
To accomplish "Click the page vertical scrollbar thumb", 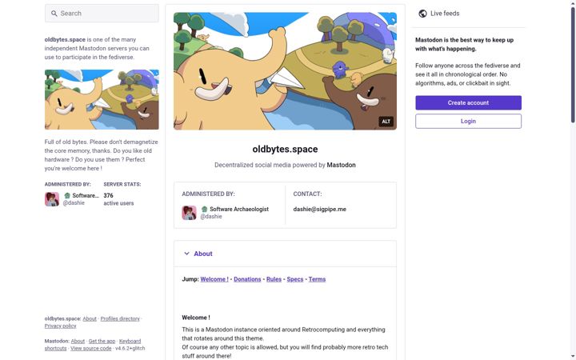I will 573,64.
